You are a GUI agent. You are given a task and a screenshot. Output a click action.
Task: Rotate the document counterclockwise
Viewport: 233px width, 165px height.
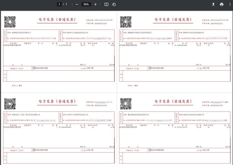click(114, 4)
